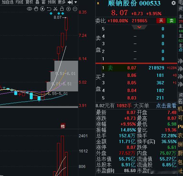Viewport: 183px width, 176px height.
Task: Click the 窗 window toolbar item
Action: click(x=43, y=2)
